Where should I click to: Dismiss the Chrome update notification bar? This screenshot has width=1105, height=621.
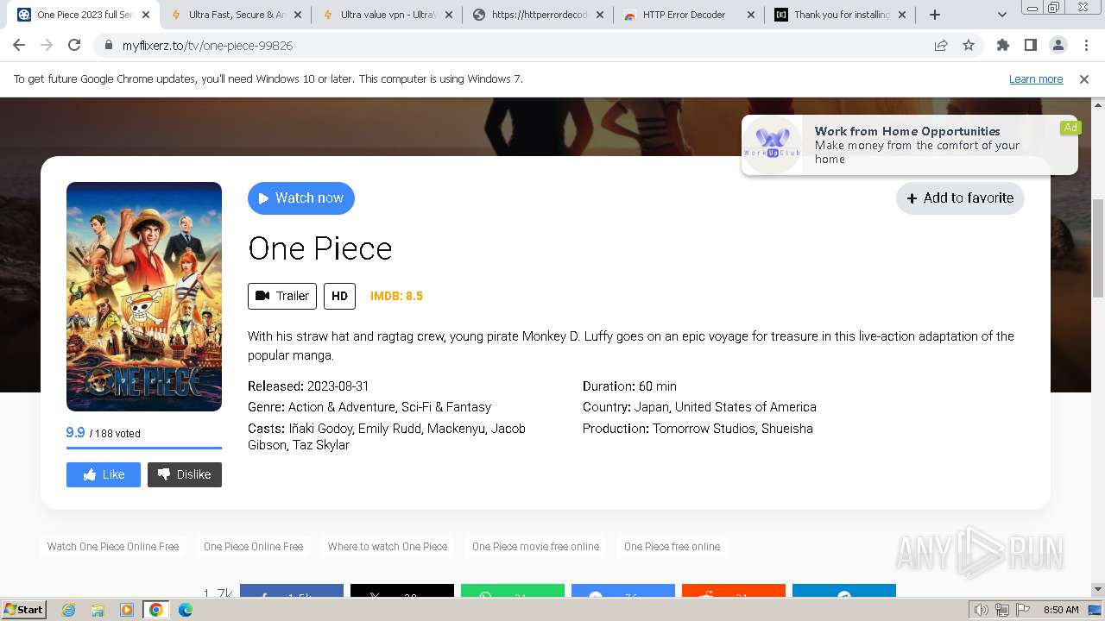(1084, 78)
